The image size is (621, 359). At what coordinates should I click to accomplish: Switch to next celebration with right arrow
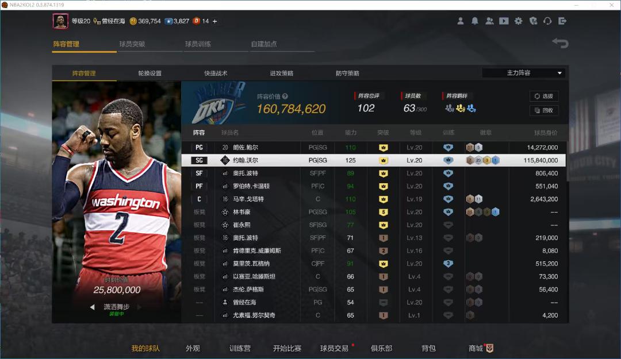(x=139, y=307)
